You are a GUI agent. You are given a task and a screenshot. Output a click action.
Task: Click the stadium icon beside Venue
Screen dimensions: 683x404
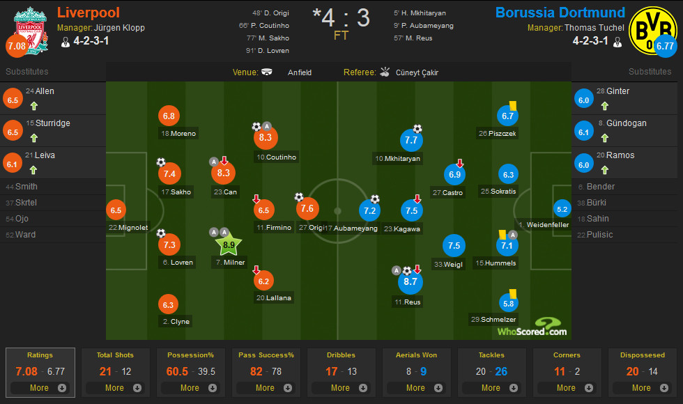click(x=266, y=72)
